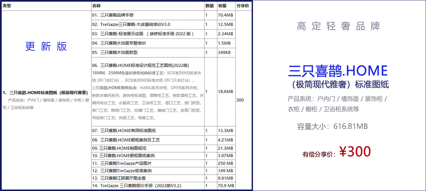
Task: Click the 13.3MB size cell
Action: tap(225, 131)
